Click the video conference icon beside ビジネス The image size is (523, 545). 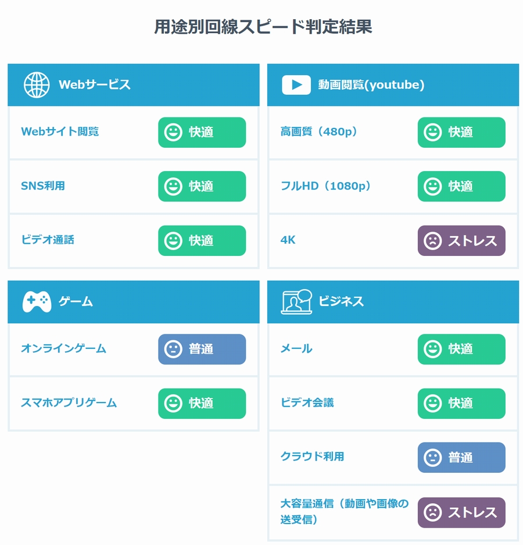point(296,302)
